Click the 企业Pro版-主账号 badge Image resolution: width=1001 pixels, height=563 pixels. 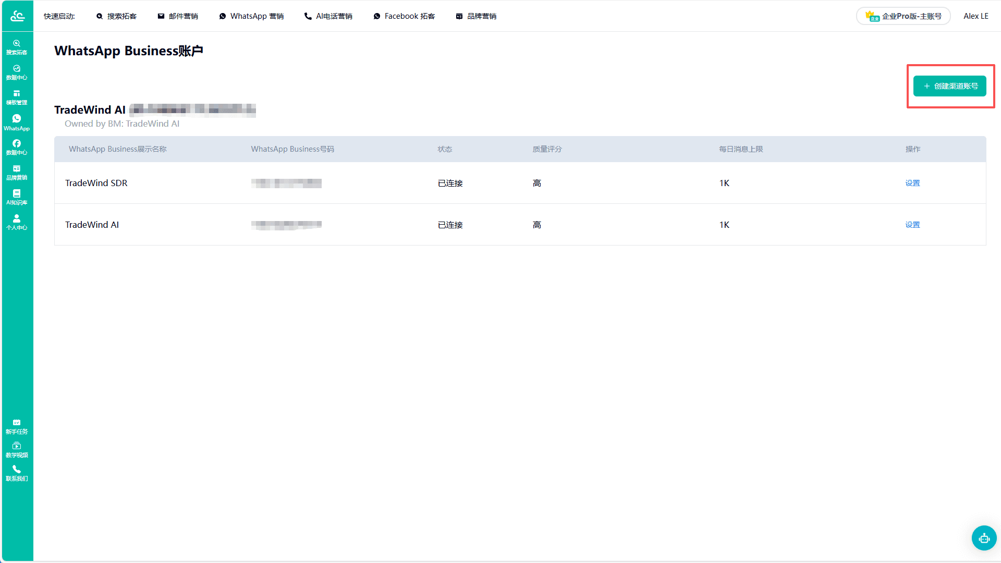(x=904, y=16)
